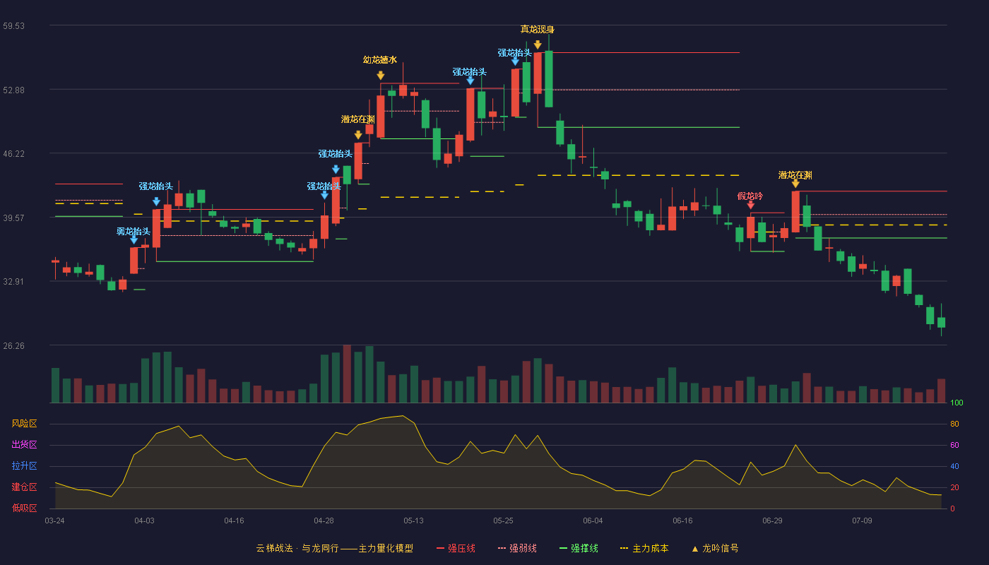Click the 低吸区 zone label
The height and width of the screenshot is (565, 989).
[24, 508]
